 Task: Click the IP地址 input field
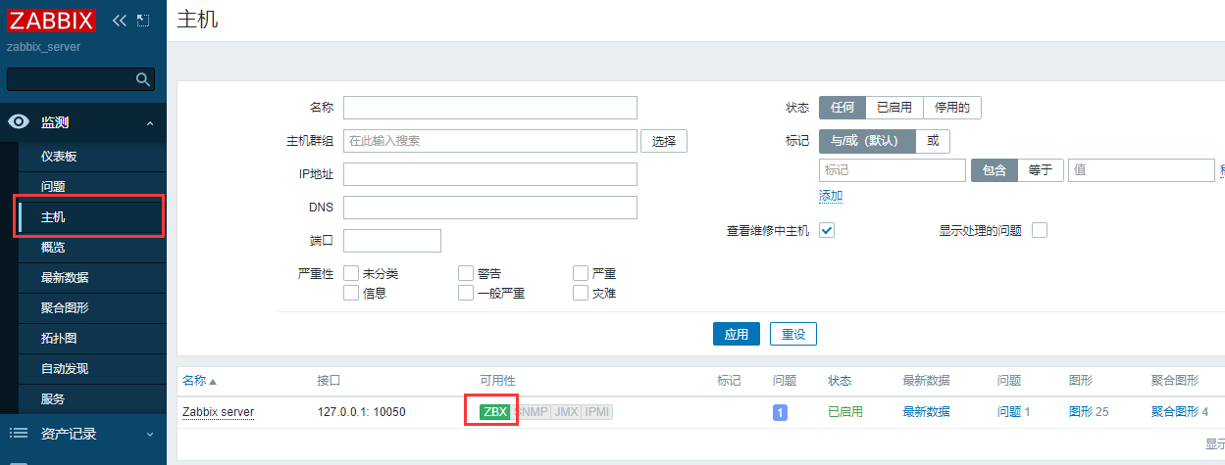pyautogui.click(x=490, y=174)
